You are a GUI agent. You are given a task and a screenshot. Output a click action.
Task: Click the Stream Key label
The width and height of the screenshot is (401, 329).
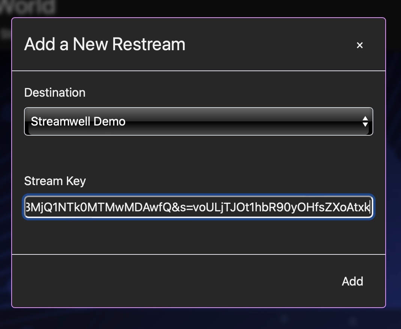(x=55, y=181)
